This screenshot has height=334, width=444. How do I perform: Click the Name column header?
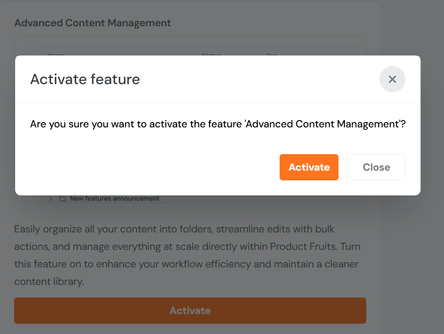pyautogui.click(x=56, y=54)
